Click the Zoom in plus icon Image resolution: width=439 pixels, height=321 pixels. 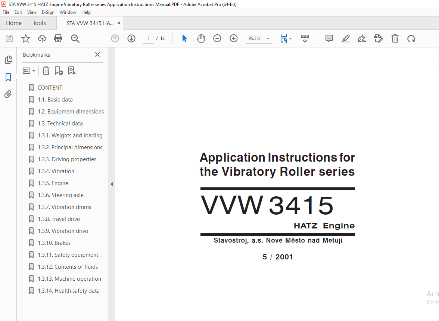(234, 38)
